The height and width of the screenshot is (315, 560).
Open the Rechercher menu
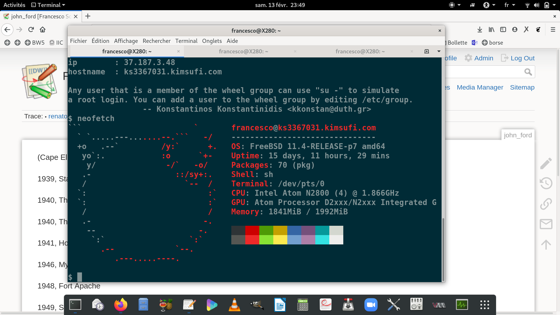coord(156,41)
